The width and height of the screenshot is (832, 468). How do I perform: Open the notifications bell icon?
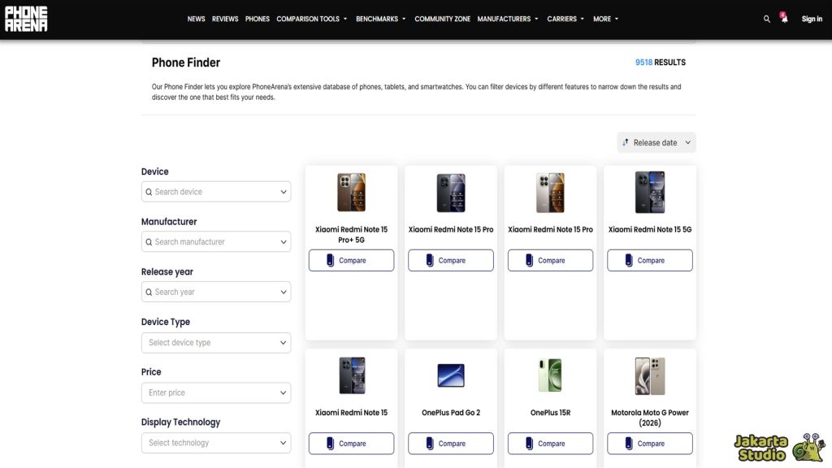pyautogui.click(x=784, y=19)
